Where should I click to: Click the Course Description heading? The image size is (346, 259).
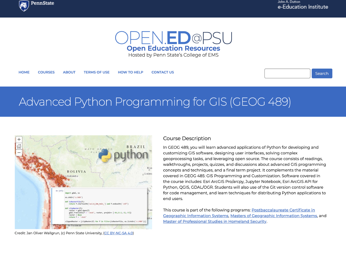(x=187, y=138)
